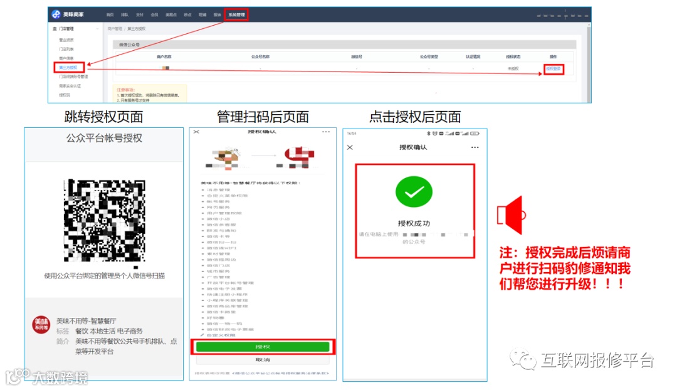Select the 系统管理 nav tab
The image size is (677, 390).
(236, 14)
